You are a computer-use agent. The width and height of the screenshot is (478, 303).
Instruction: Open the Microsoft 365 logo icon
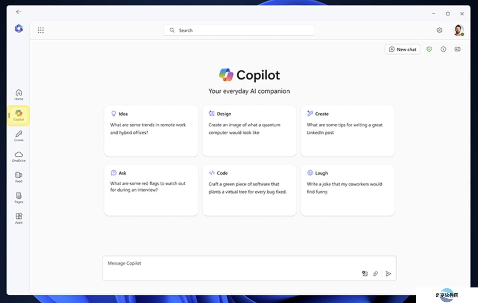(x=19, y=29)
